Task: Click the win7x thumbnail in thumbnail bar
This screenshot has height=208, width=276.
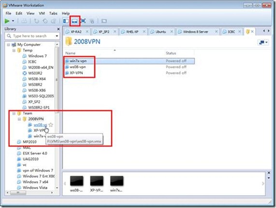Action: [116, 184]
